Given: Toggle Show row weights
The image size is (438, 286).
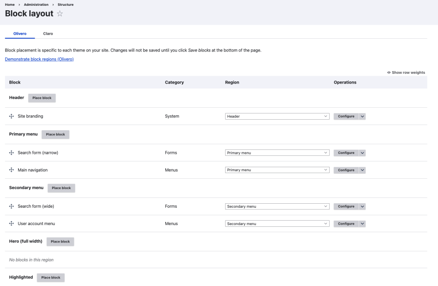Looking at the screenshot, I should tap(406, 73).
